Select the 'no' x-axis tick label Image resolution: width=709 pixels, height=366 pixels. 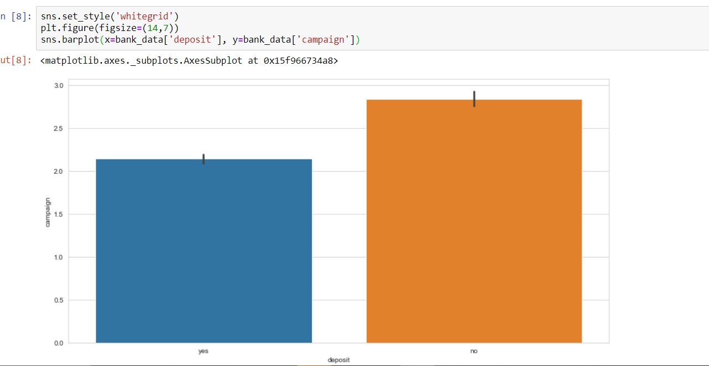tap(474, 350)
